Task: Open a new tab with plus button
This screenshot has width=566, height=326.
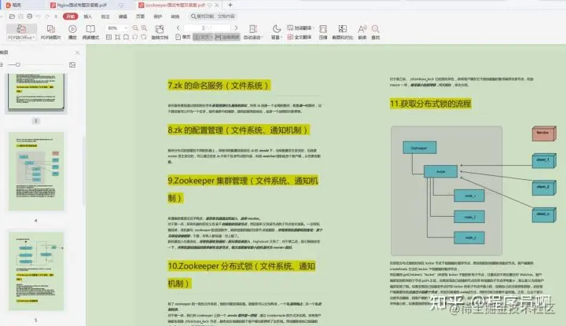Action: pyautogui.click(x=230, y=5)
